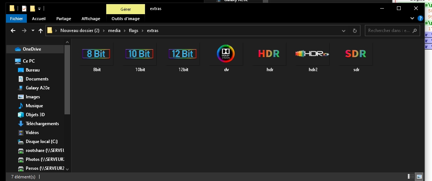Expand the chevron after media in path
Screen dimensions: 432x181
124,31
